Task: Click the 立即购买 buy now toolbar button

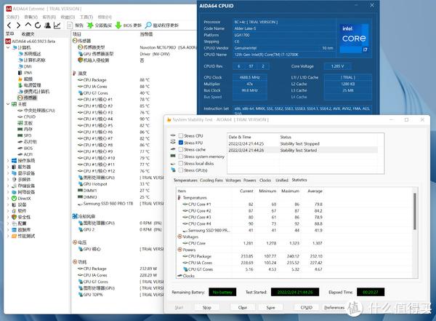Action: pyautogui.click(x=100, y=25)
